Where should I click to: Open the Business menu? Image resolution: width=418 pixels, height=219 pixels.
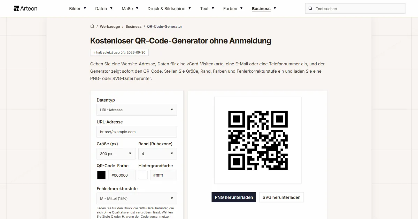point(261,9)
